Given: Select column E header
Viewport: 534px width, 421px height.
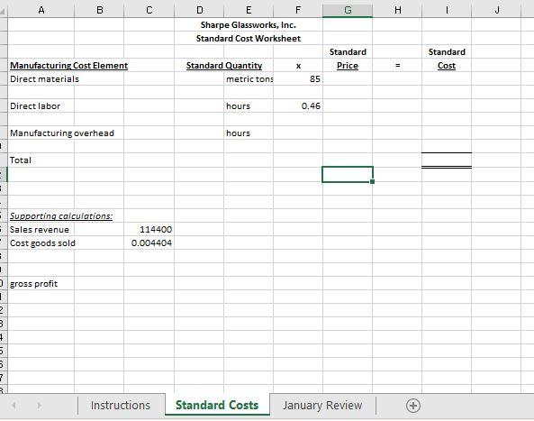Looking at the screenshot, I should (249, 10).
